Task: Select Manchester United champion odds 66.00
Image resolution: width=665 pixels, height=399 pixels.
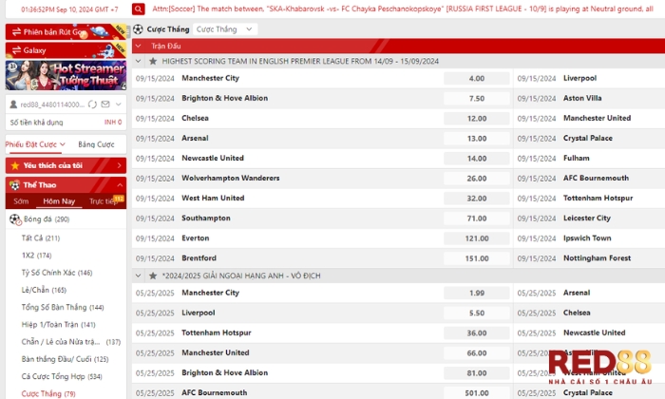Action: [x=477, y=352]
